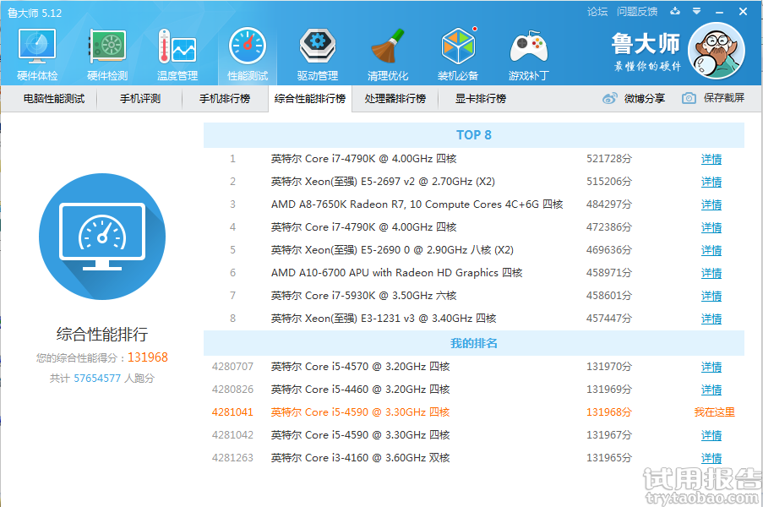Open 详情 for Core i7-5930K row
This screenshot has width=763, height=507.
pyautogui.click(x=711, y=296)
